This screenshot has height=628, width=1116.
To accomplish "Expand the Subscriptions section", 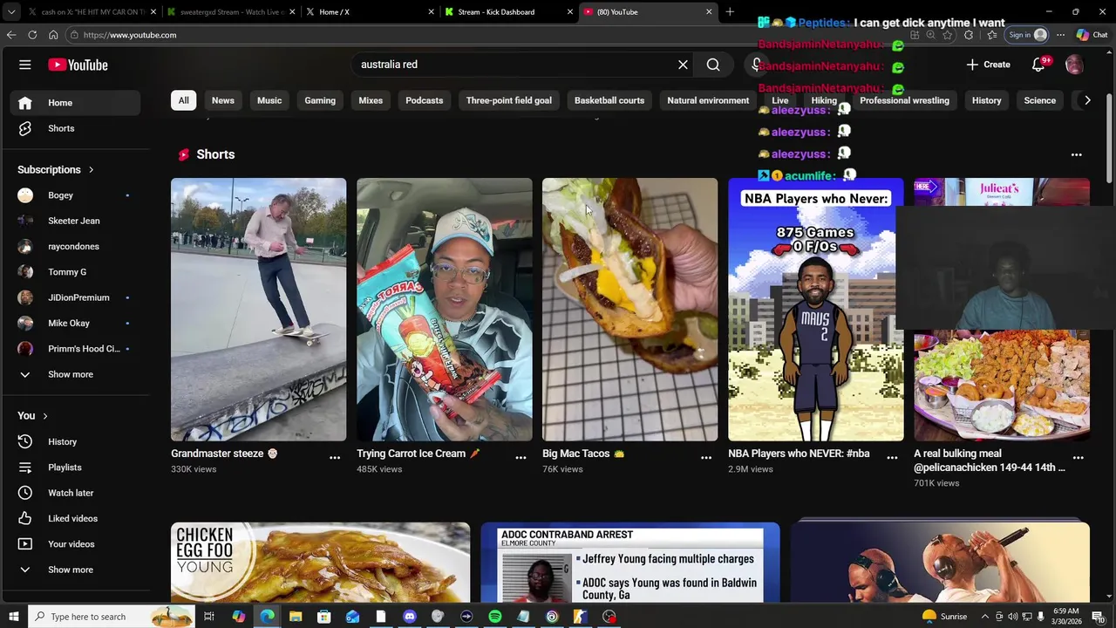I will click(x=56, y=169).
